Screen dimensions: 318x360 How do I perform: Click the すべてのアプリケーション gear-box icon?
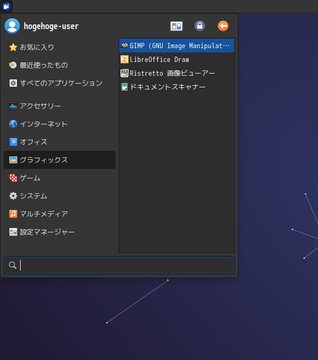tap(13, 83)
